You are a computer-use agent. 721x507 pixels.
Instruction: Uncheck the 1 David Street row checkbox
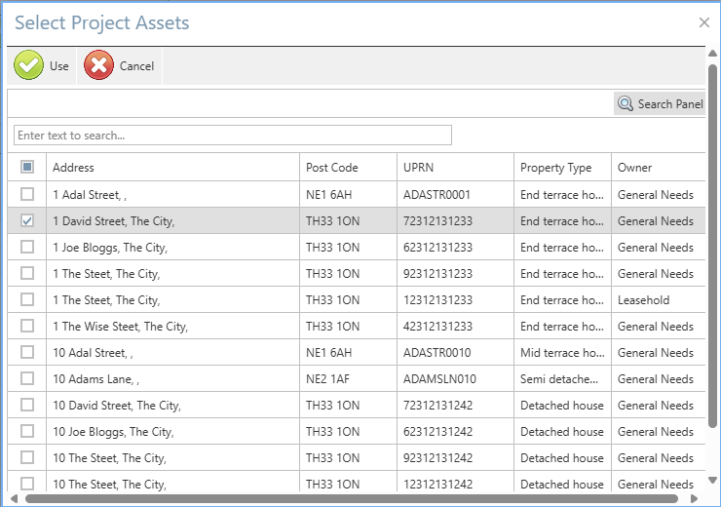point(27,221)
